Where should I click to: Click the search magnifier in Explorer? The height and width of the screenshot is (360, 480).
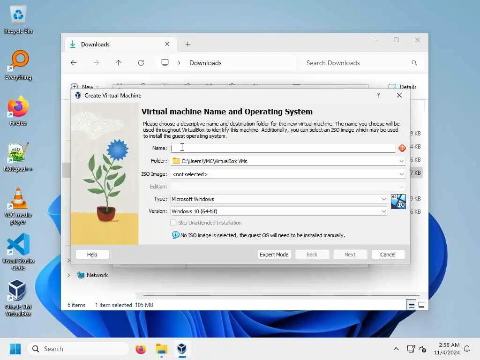pos(414,63)
